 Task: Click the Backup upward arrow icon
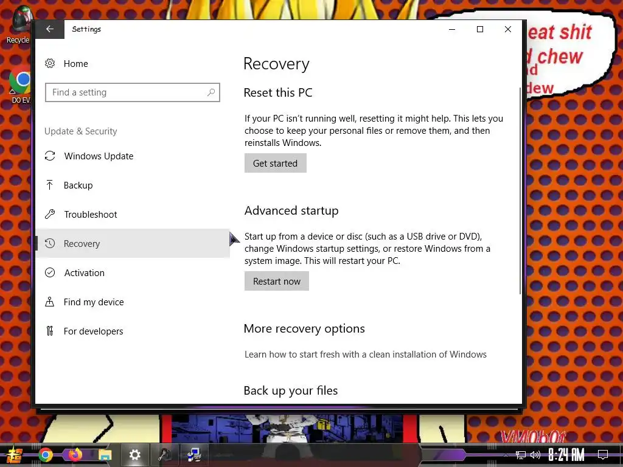(50, 185)
